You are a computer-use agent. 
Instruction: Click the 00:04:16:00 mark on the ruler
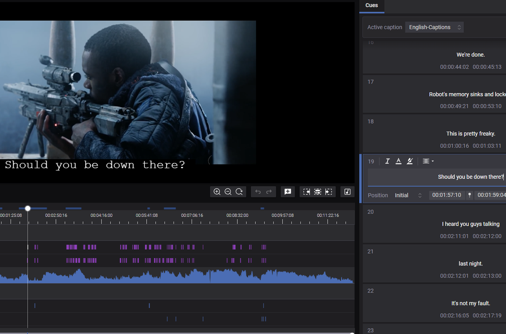coord(101,215)
